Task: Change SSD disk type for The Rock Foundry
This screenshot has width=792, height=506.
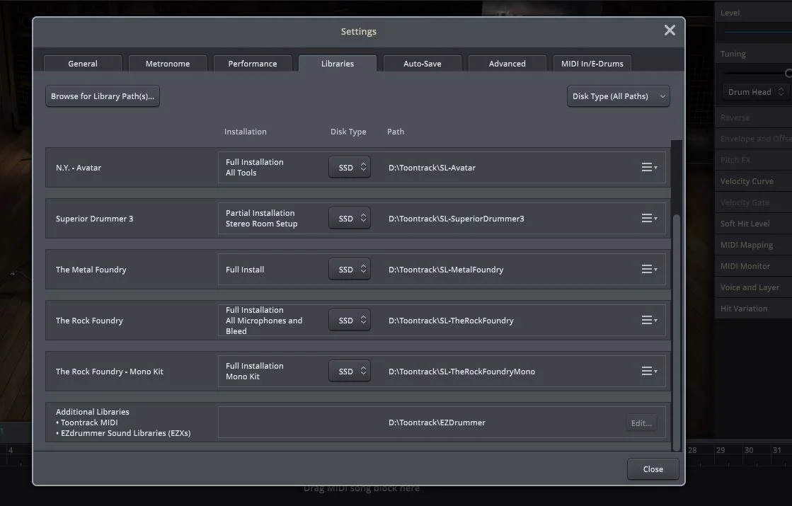Action: click(x=350, y=320)
